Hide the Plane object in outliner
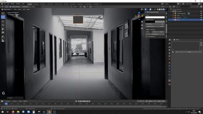 201,20
